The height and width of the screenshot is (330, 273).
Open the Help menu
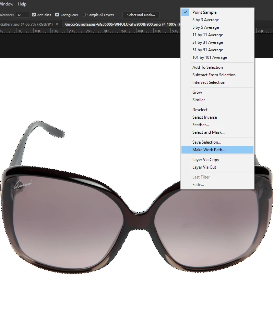[22, 4]
